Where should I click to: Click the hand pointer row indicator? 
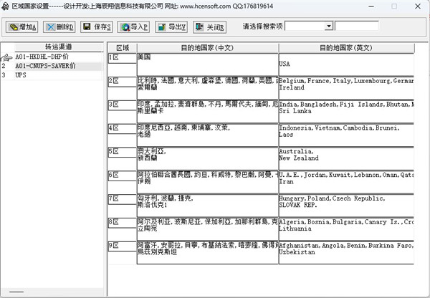click(x=6, y=57)
